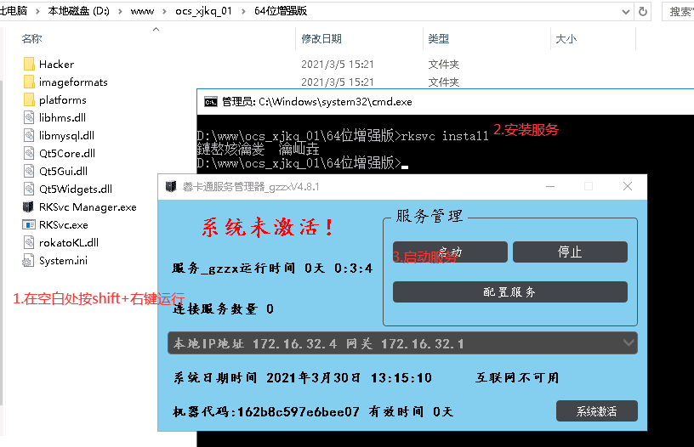Select the file name RKSvc.exe
Image resolution: width=694 pixels, height=447 pixels.
coord(64,225)
